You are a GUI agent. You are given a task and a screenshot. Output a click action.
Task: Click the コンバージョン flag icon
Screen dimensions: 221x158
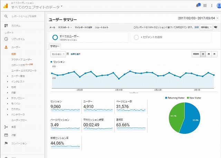(6, 143)
